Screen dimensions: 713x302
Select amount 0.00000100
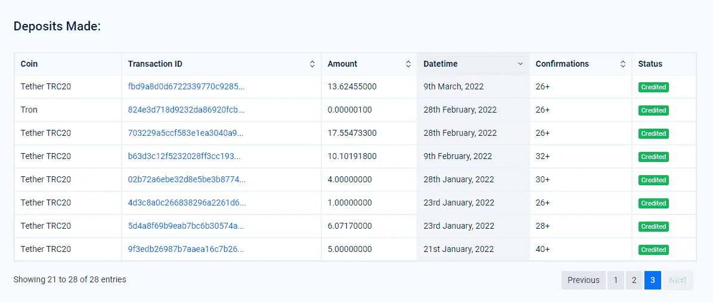click(x=351, y=110)
